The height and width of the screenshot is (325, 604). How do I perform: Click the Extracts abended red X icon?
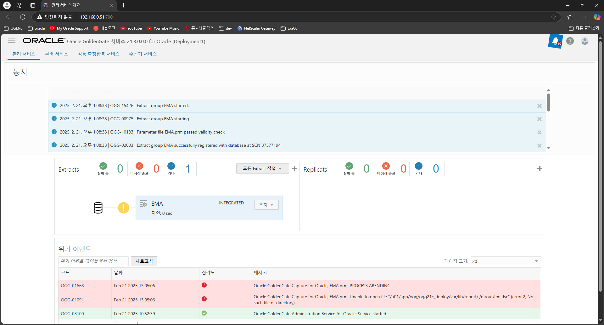139,166
